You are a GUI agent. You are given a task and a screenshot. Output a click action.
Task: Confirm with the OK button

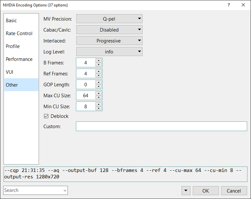click(x=206, y=191)
